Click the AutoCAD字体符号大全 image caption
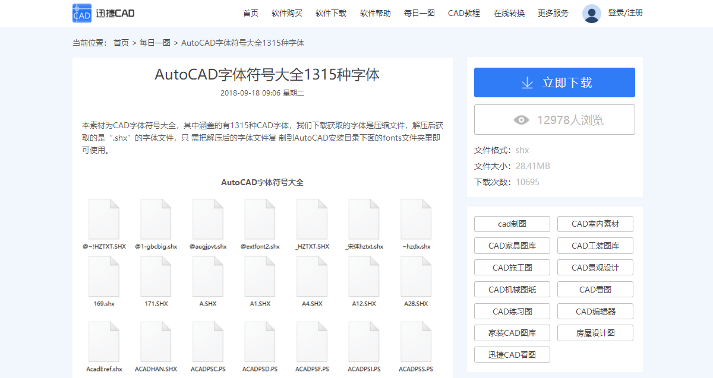The height and width of the screenshot is (378, 713). (262, 182)
